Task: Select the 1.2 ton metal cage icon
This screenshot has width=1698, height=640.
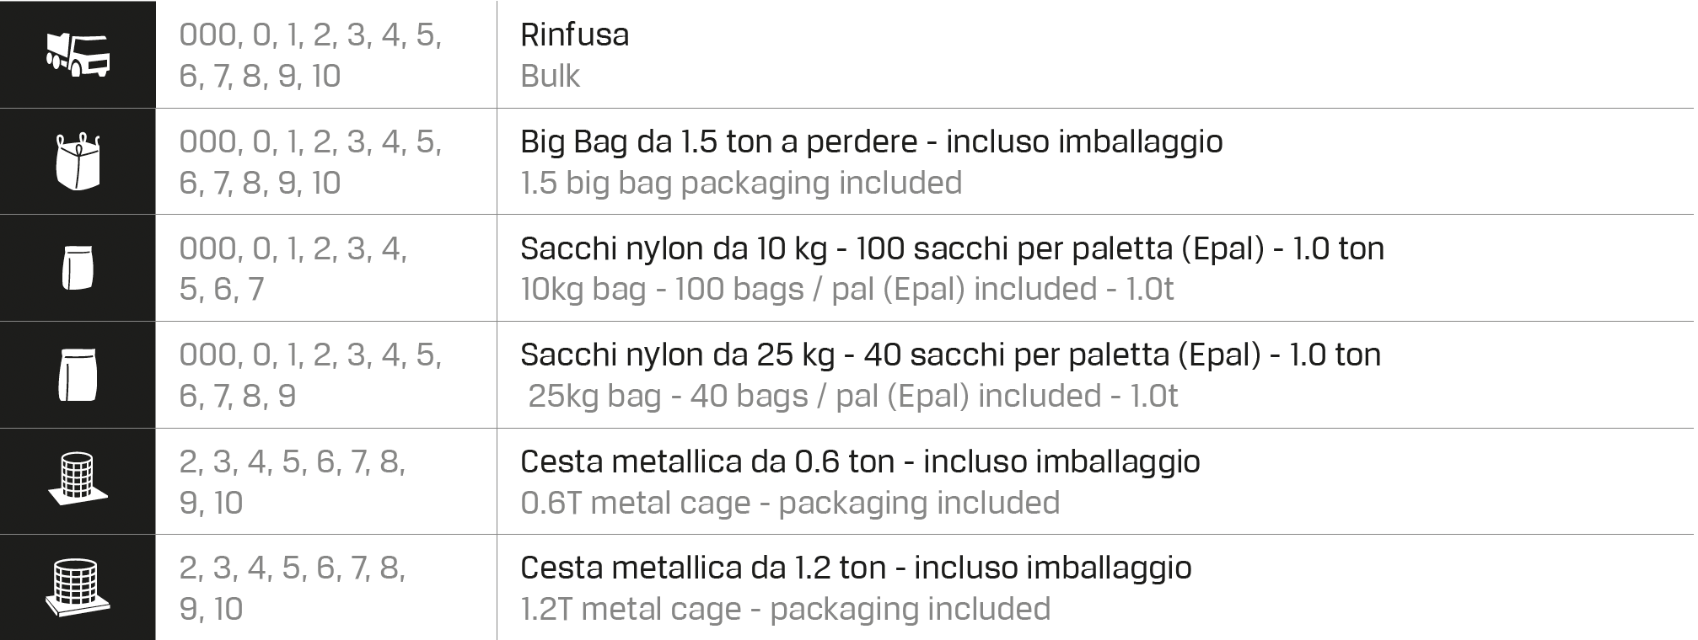Action: click(78, 587)
